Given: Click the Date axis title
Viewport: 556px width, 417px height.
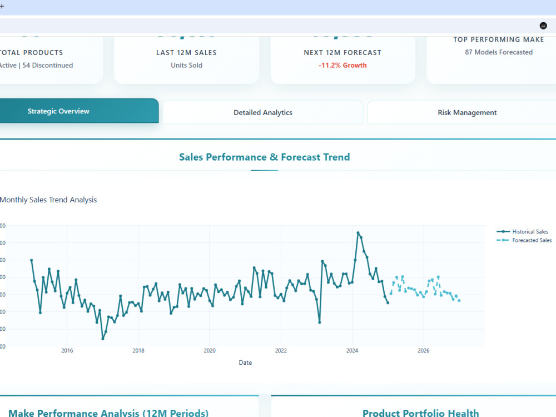Looking at the screenshot, I should [245, 363].
